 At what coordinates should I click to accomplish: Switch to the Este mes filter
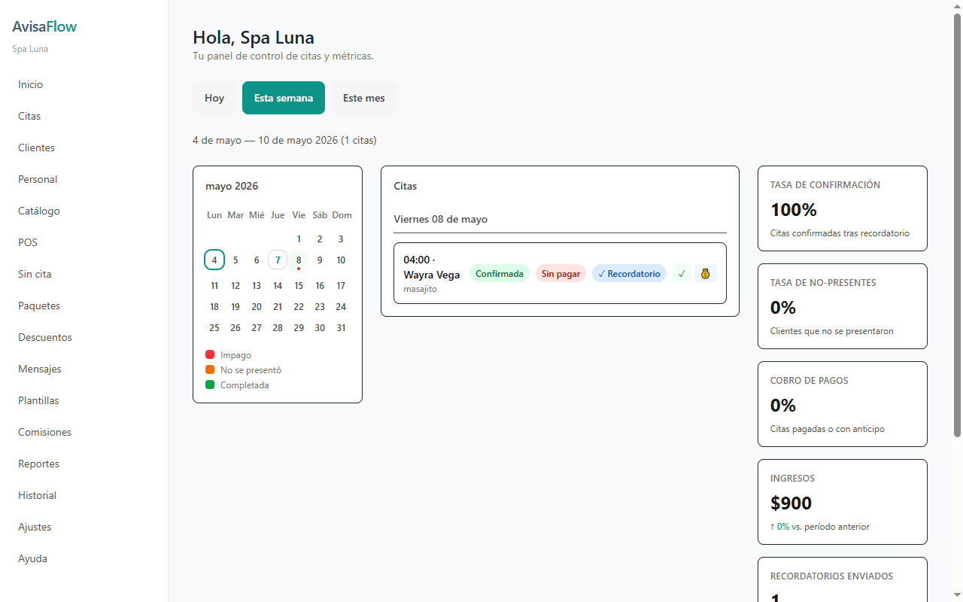363,98
